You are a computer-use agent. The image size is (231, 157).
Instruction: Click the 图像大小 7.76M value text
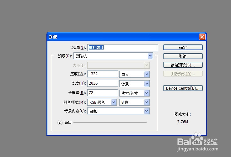[183, 122]
